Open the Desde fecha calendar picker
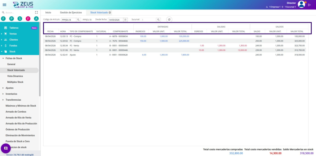The width and height of the screenshot is (316, 156). click(125, 20)
